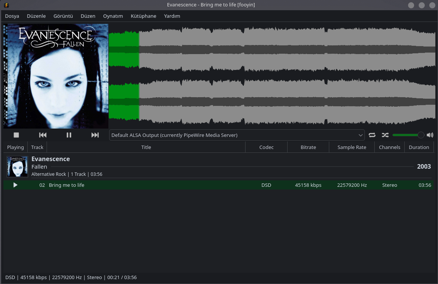Viewport: 438px width, 284px height.
Task: Skip to the next track
Action: [95, 135]
